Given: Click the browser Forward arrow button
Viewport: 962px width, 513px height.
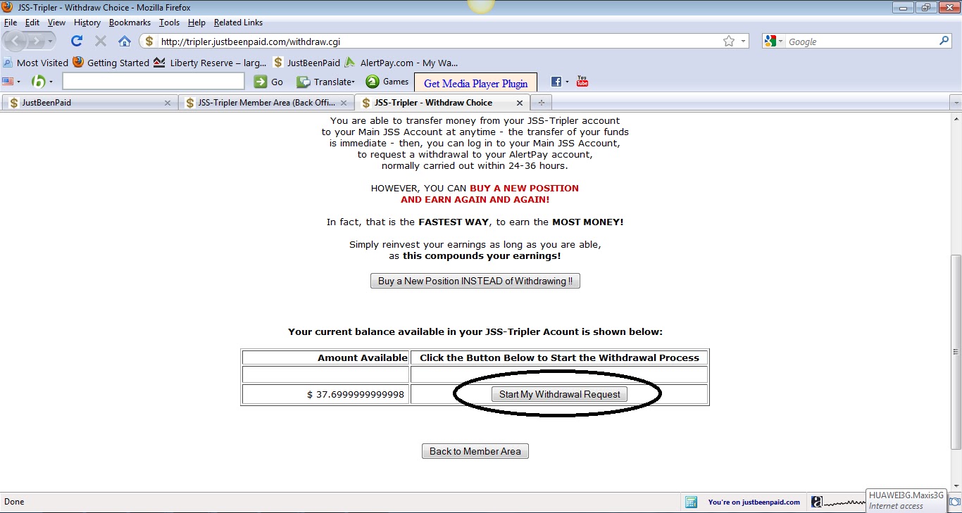Looking at the screenshot, I should [x=37, y=41].
